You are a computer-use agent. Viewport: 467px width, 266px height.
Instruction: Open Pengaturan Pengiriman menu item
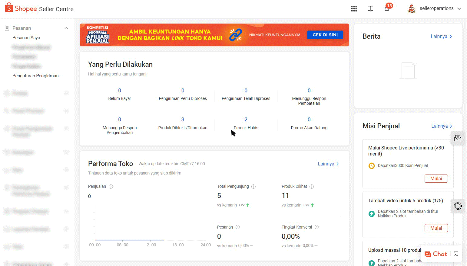(x=35, y=76)
